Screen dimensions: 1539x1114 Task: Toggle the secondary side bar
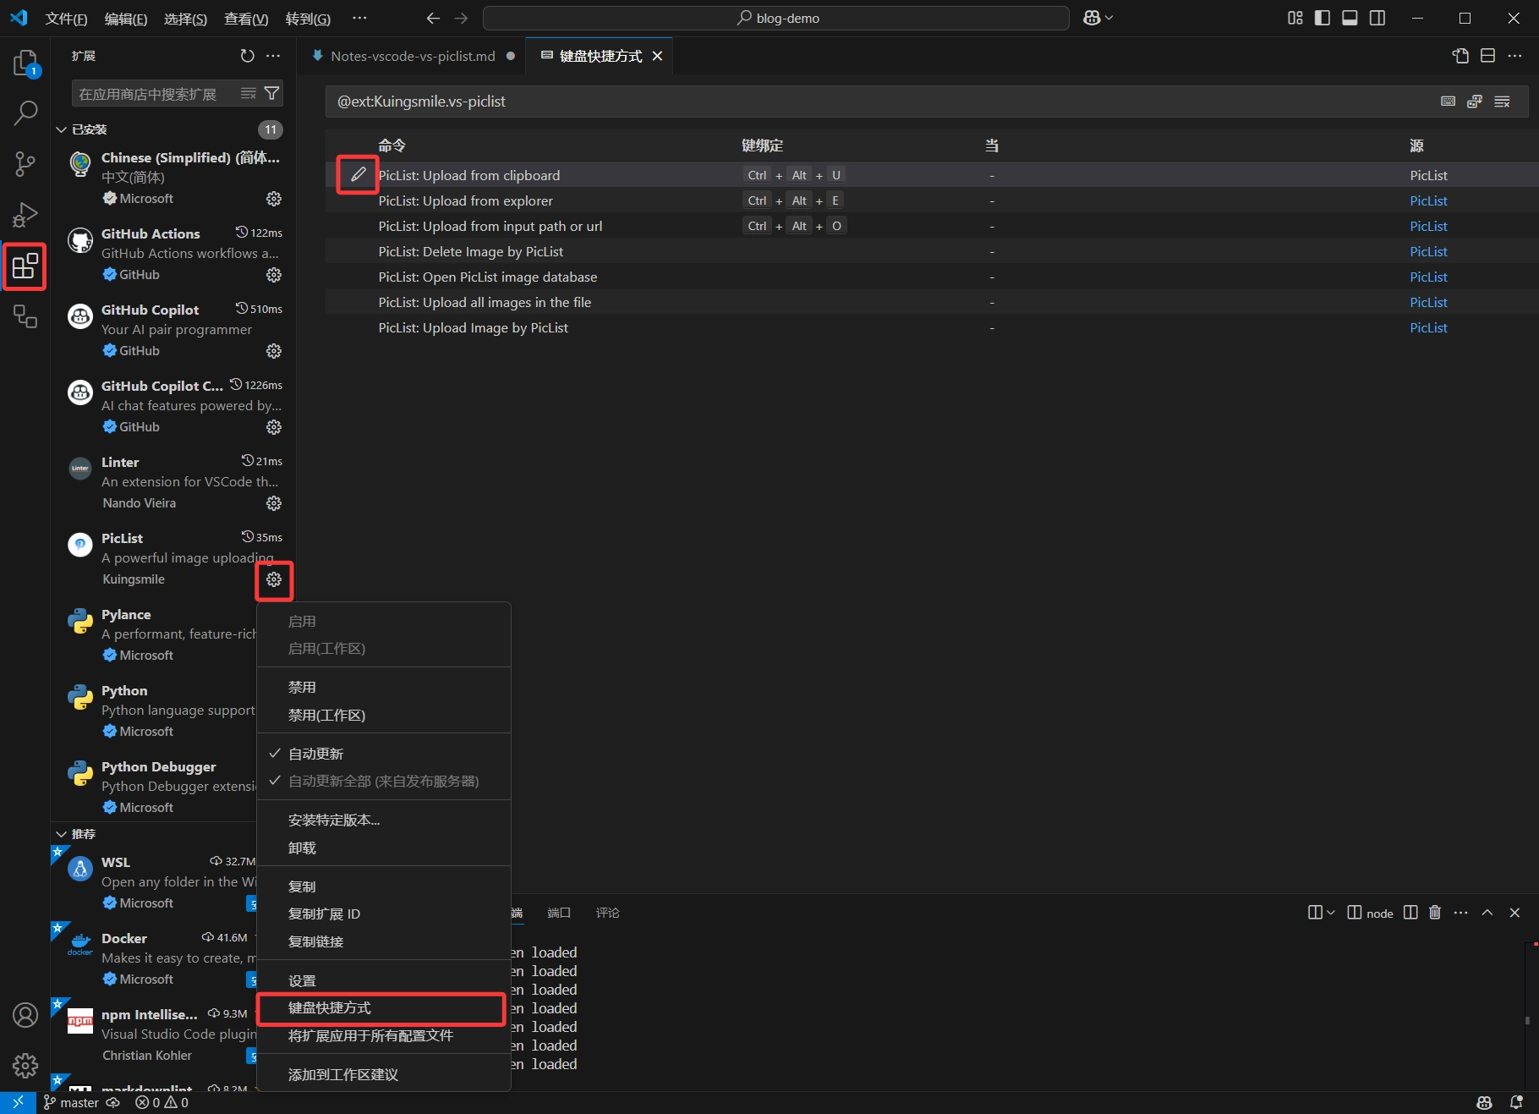tap(1377, 18)
